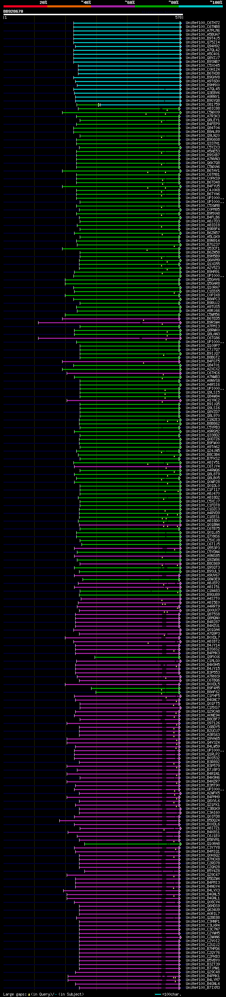
Task: Select hit label UniRef100_C2WAN6
Action: (x=203, y=937)
